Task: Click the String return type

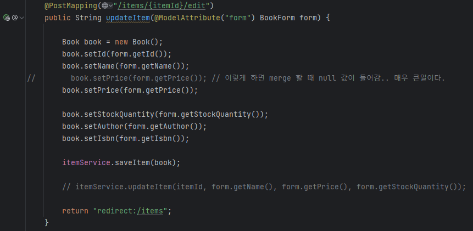Action: pyautogui.click(x=88, y=18)
